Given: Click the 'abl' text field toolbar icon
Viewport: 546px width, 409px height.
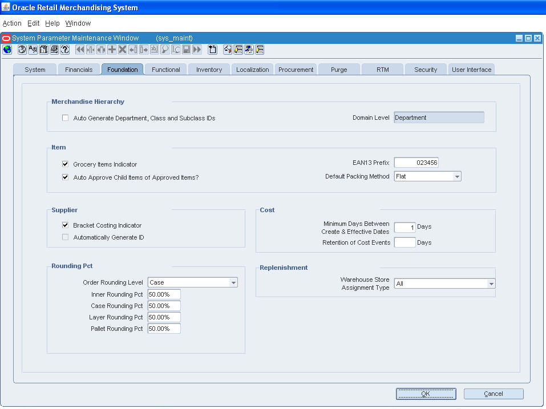Looking at the screenshot, I should [x=154, y=50].
